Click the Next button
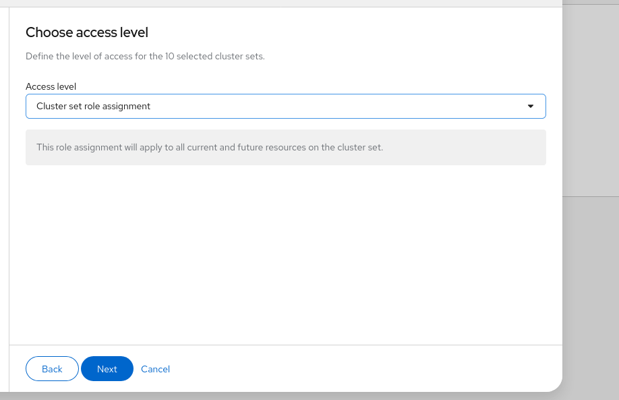The width and height of the screenshot is (619, 400). [x=107, y=369]
